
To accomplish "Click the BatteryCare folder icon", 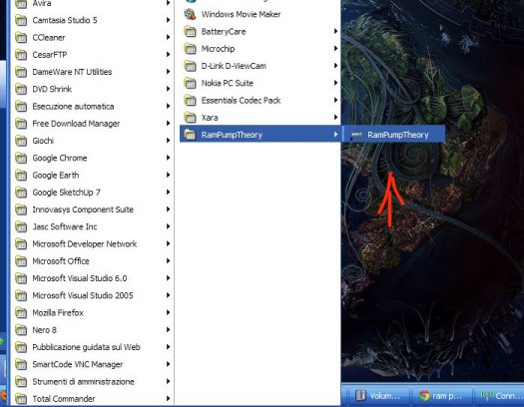I will pos(191,31).
